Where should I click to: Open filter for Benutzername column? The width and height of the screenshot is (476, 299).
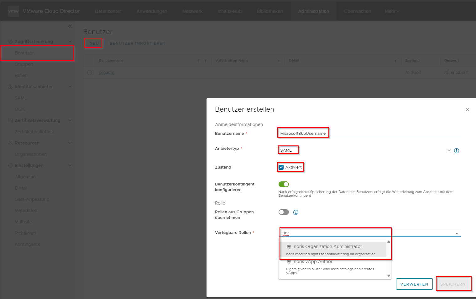(x=206, y=61)
